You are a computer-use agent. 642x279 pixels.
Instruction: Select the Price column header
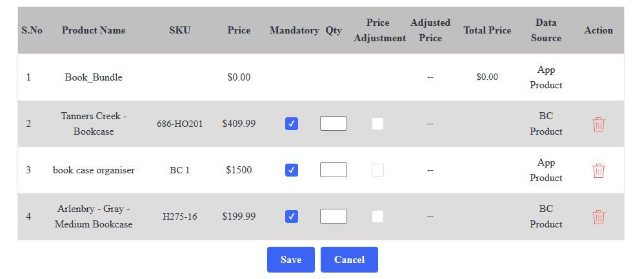click(x=239, y=30)
